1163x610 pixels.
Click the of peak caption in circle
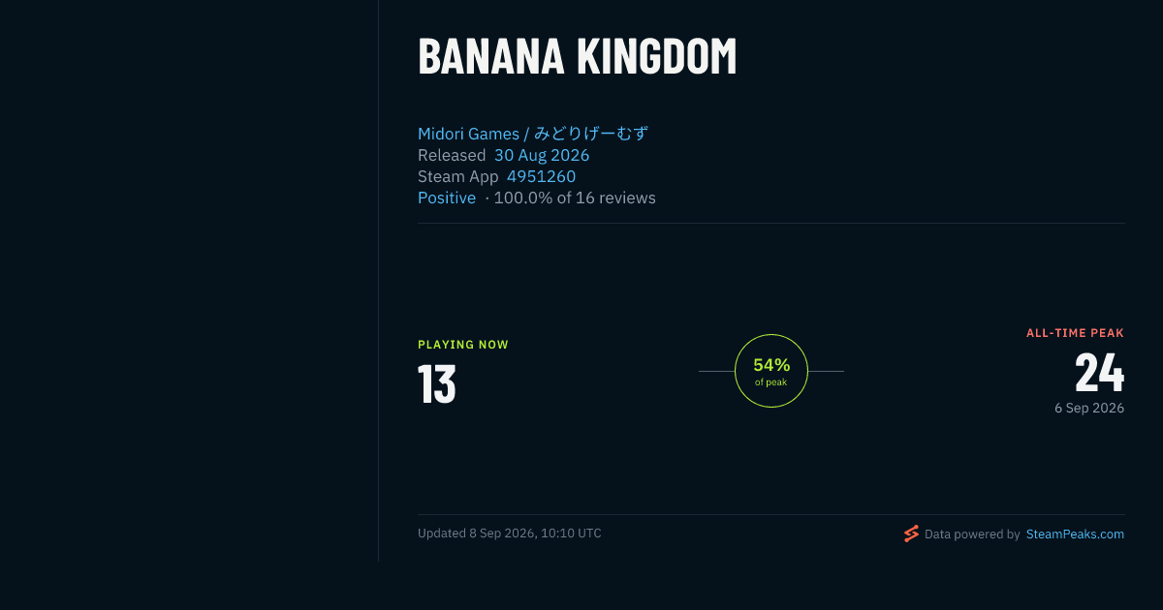[x=771, y=382]
